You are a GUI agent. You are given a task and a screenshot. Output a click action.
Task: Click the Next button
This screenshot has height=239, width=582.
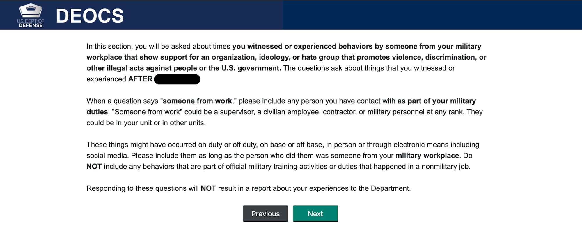click(315, 213)
